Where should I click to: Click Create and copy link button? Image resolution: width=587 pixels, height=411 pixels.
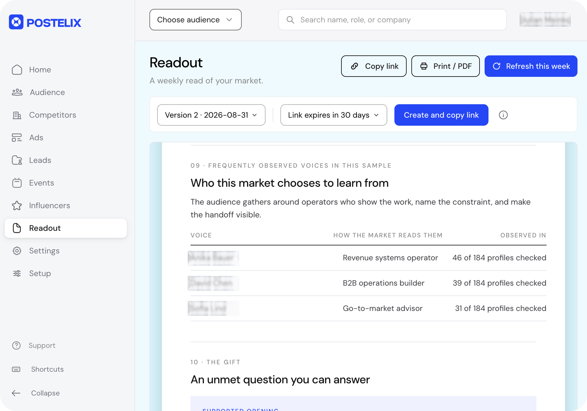[x=441, y=115]
